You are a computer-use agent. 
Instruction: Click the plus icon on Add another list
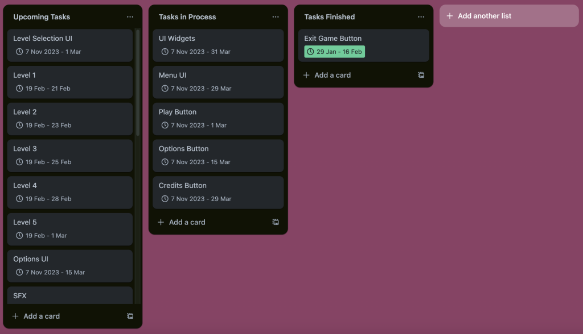(x=450, y=16)
